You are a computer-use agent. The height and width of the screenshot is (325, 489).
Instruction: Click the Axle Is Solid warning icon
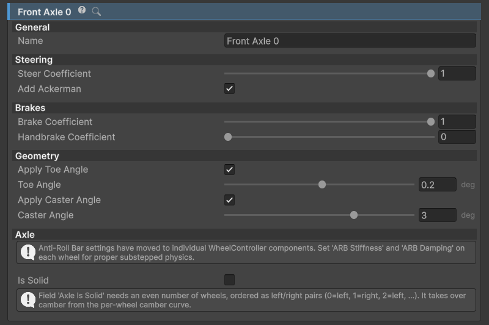click(28, 300)
